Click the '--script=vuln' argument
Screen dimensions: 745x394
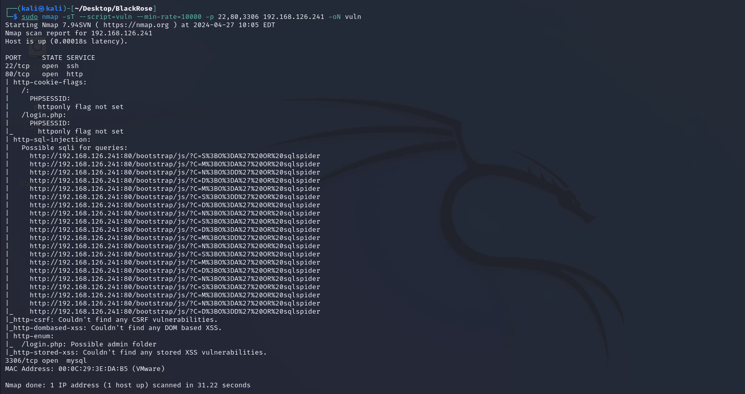click(105, 16)
